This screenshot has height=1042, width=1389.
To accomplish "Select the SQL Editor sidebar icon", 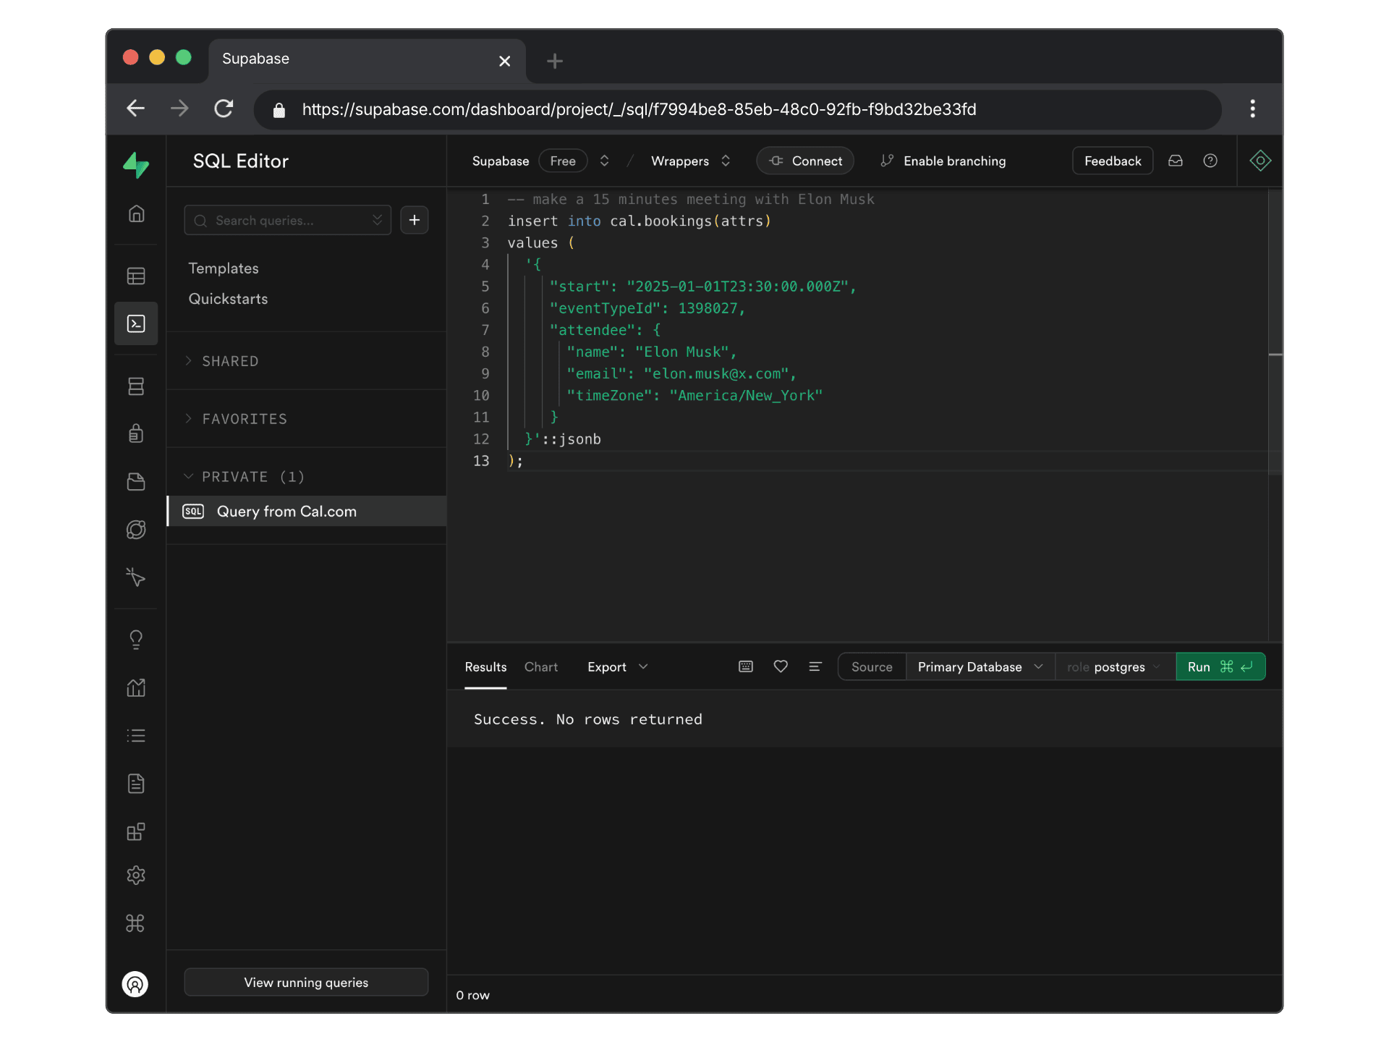I will pos(136,323).
